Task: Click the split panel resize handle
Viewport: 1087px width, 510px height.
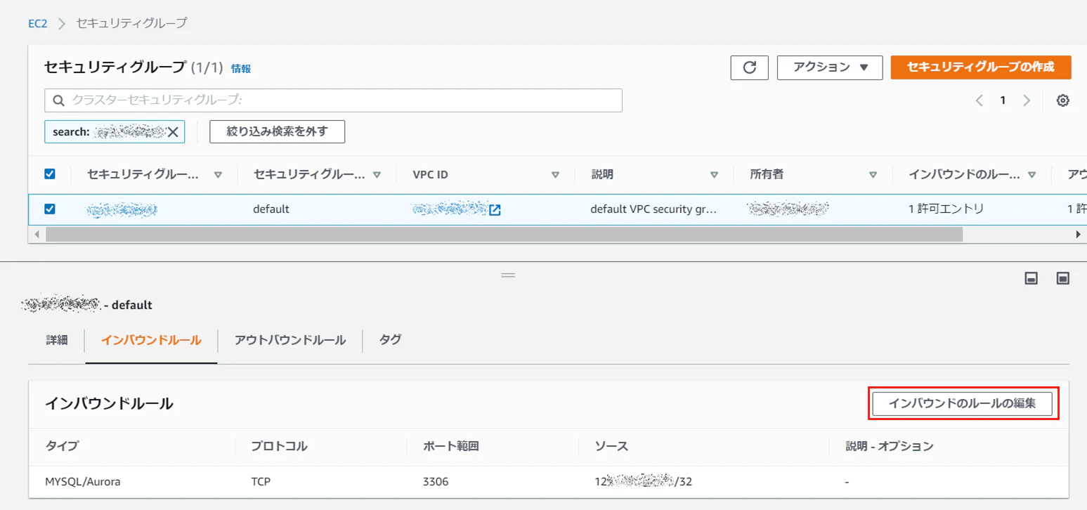Action: (x=508, y=275)
